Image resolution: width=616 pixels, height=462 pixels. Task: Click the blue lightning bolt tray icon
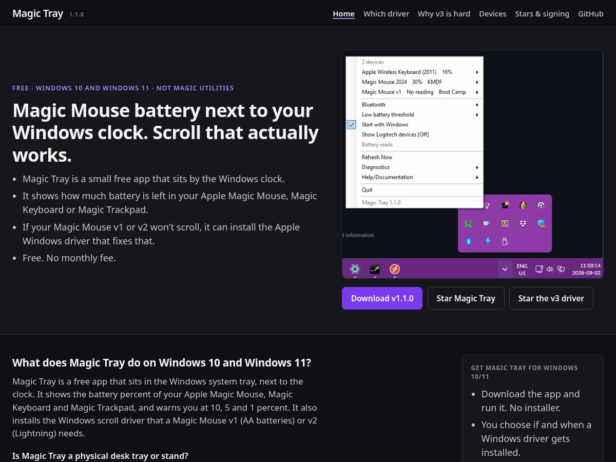[x=487, y=241]
